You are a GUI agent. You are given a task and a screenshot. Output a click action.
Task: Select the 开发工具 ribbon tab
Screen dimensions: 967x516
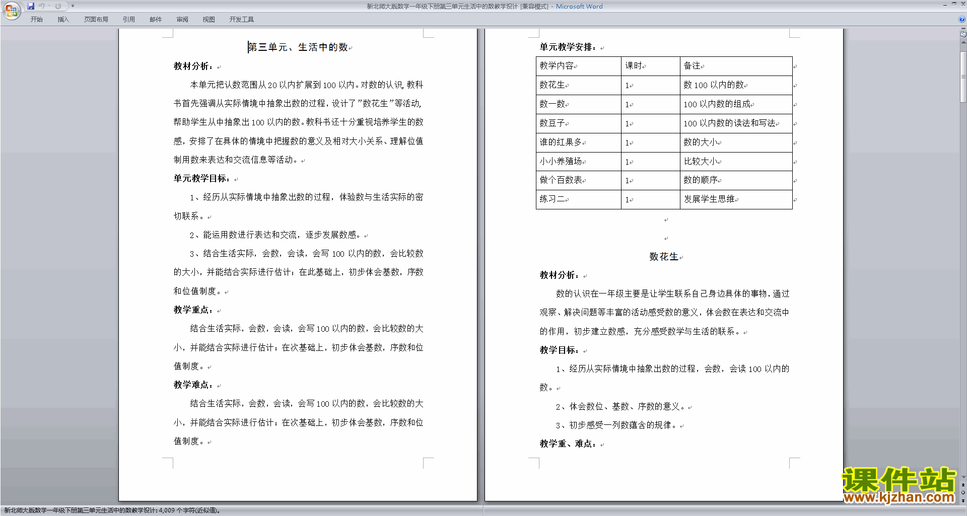tap(241, 20)
